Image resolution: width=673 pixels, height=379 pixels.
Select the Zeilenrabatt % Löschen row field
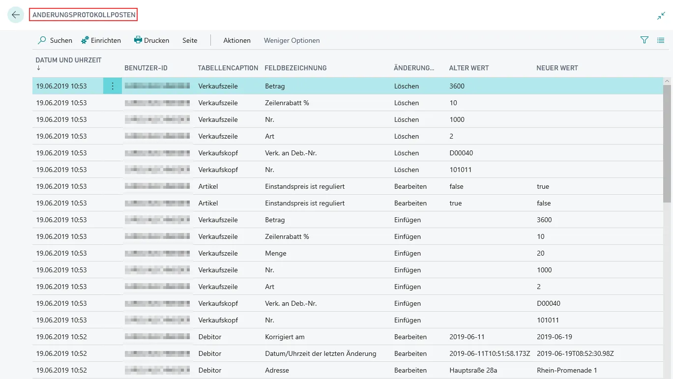click(x=287, y=103)
